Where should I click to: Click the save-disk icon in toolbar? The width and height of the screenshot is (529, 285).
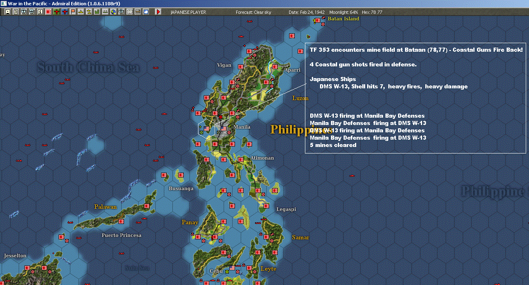point(7,12)
